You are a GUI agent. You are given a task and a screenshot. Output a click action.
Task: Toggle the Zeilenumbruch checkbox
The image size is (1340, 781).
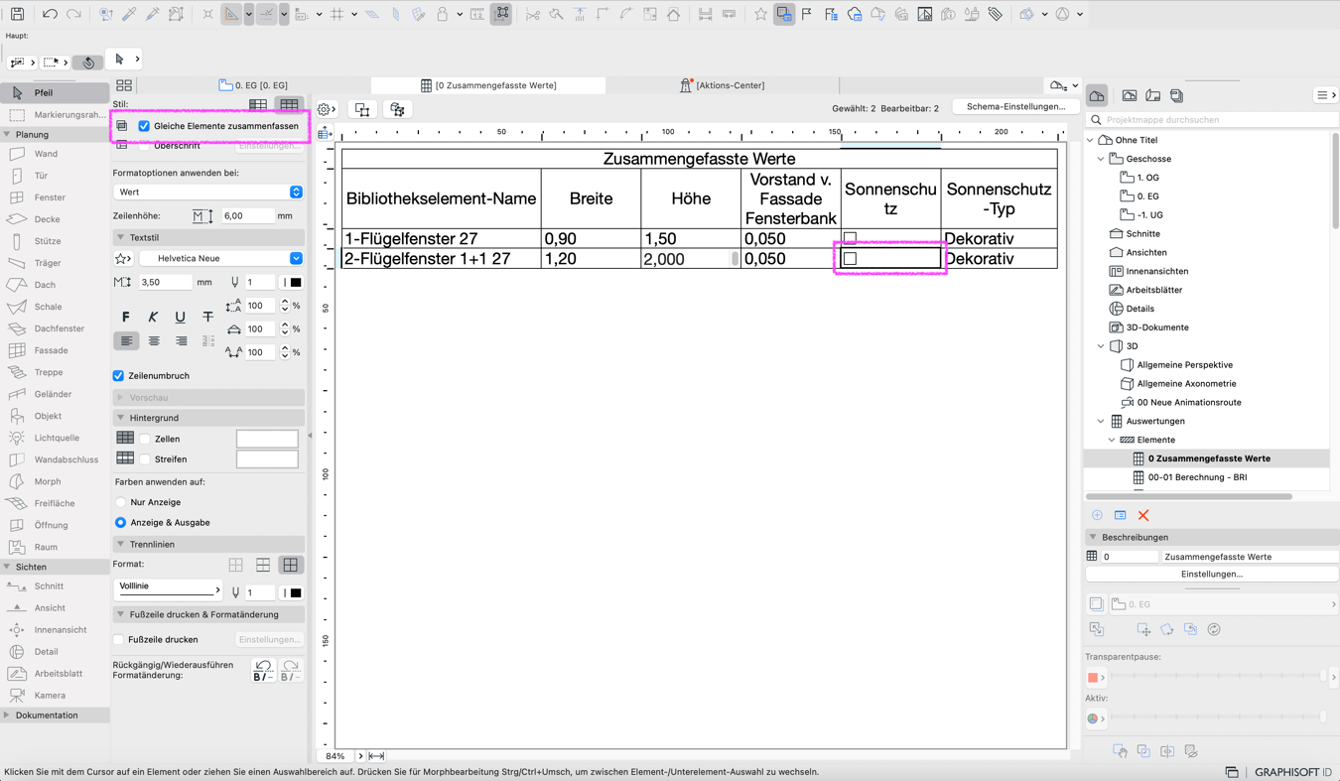point(118,376)
